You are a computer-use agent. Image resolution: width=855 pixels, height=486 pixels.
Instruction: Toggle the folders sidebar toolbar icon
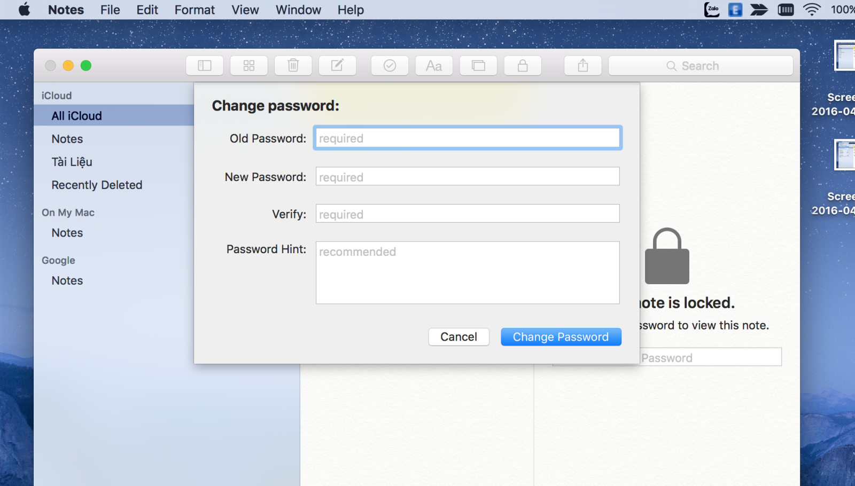tap(205, 66)
